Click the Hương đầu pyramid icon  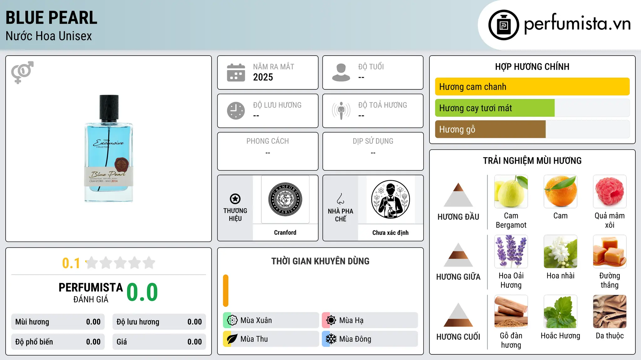click(458, 195)
